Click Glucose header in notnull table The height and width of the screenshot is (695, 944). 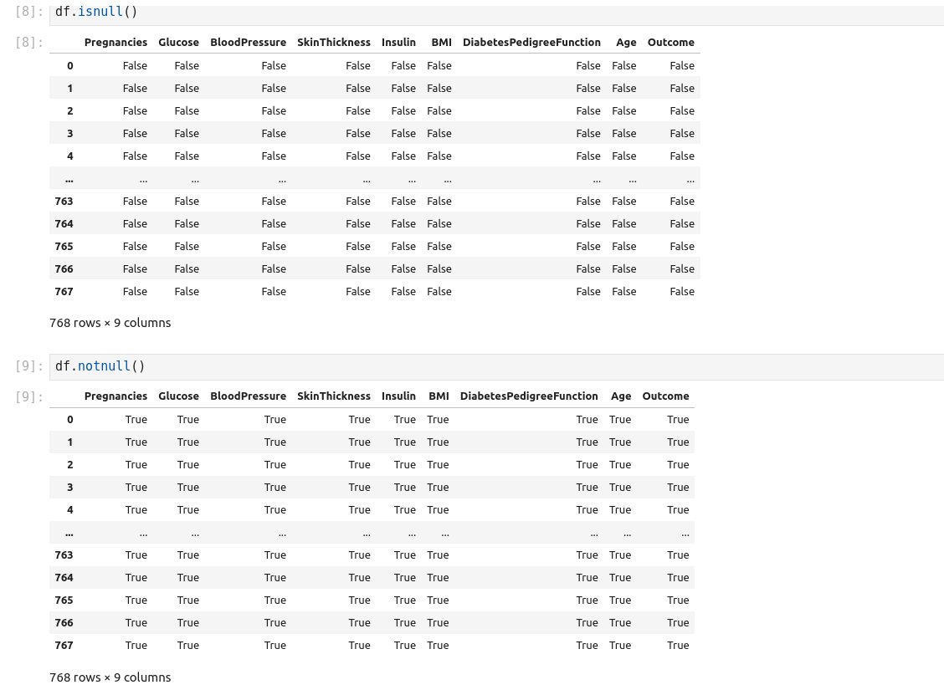[178, 396]
